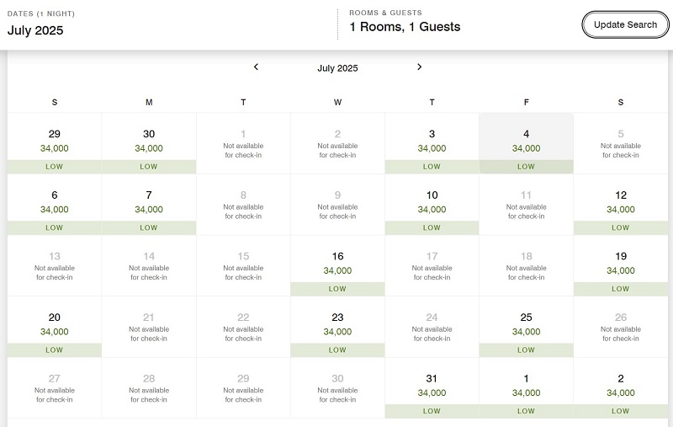Select July 19 LOW rate date
The width and height of the screenshot is (673, 427).
(621, 266)
